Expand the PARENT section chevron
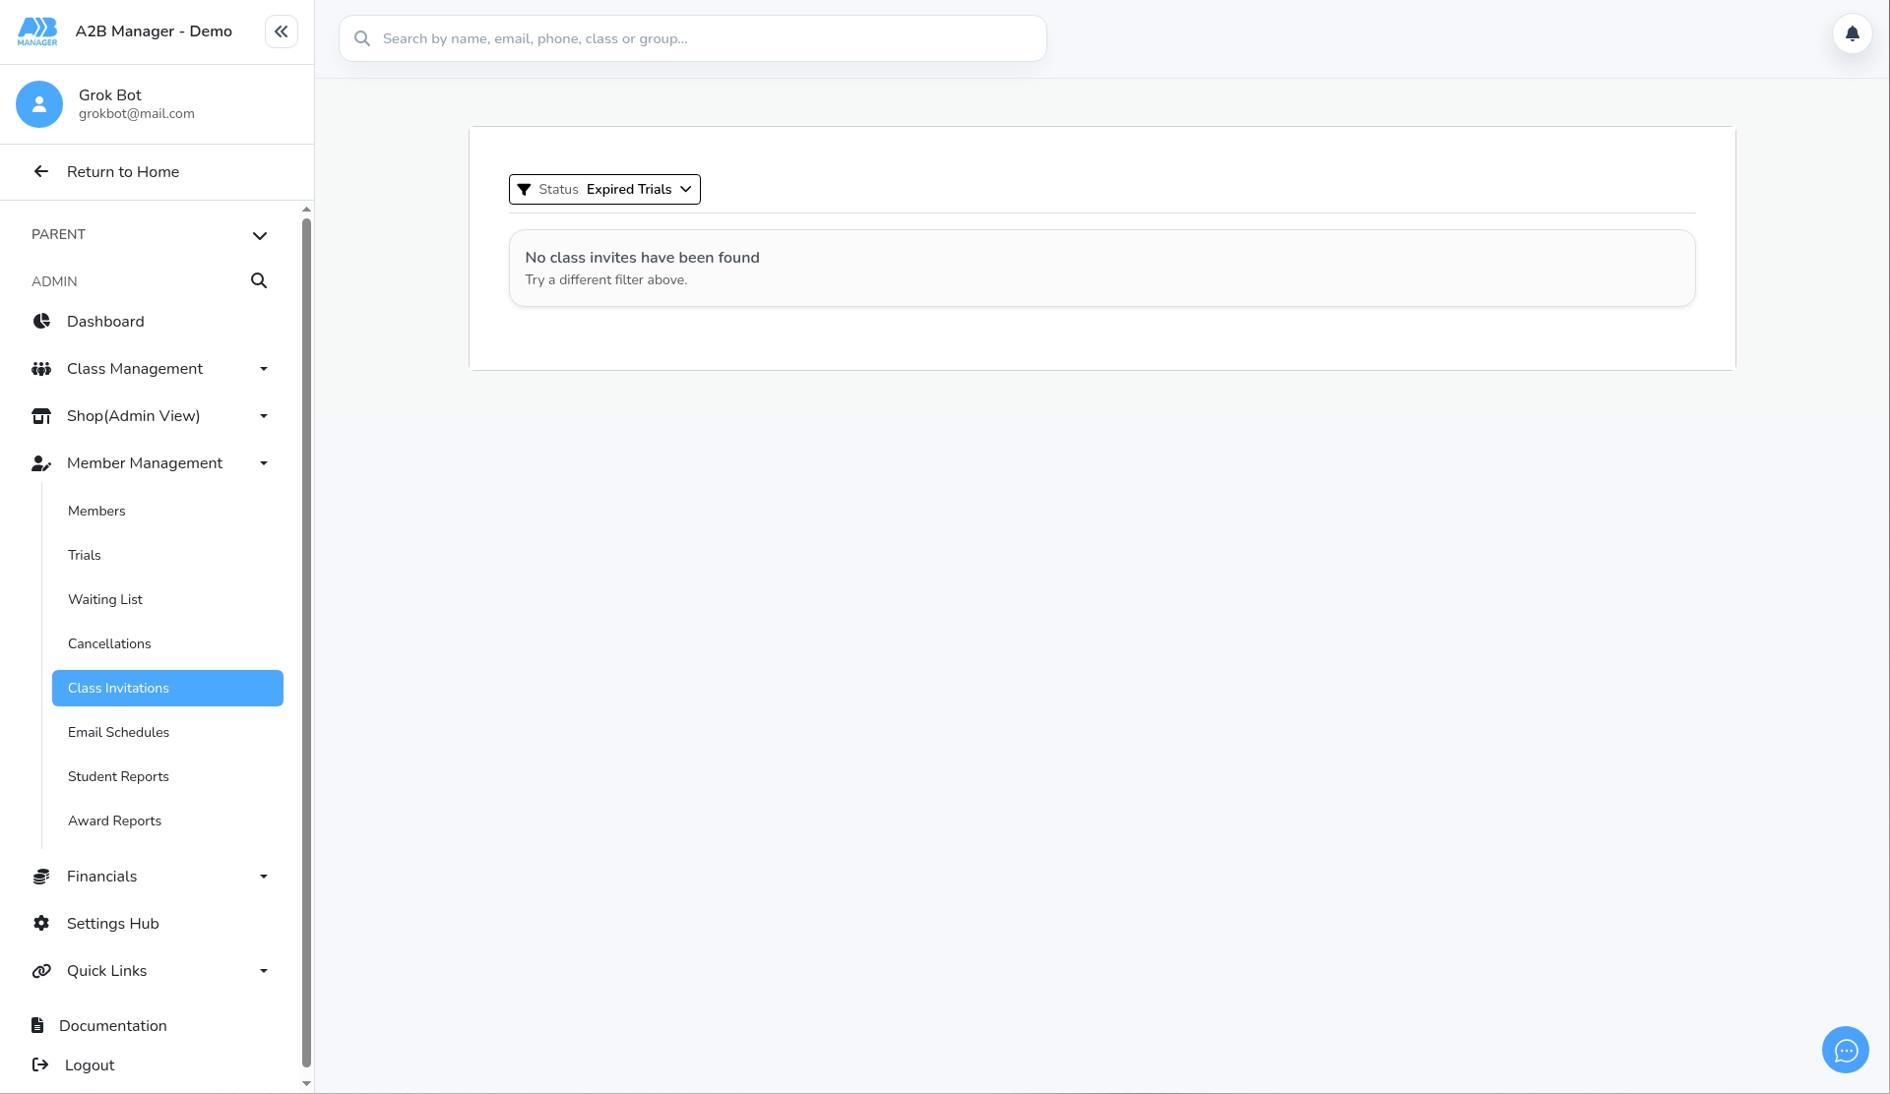Image resolution: width=1890 pixels, height=1094 pixels. click(260, 235)
